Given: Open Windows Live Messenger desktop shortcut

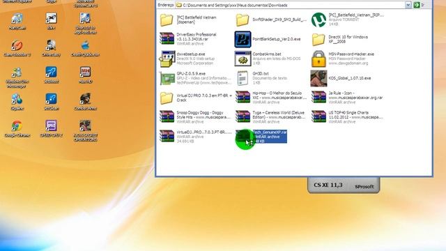Looking at the screenshot, I should click(17, 77).
